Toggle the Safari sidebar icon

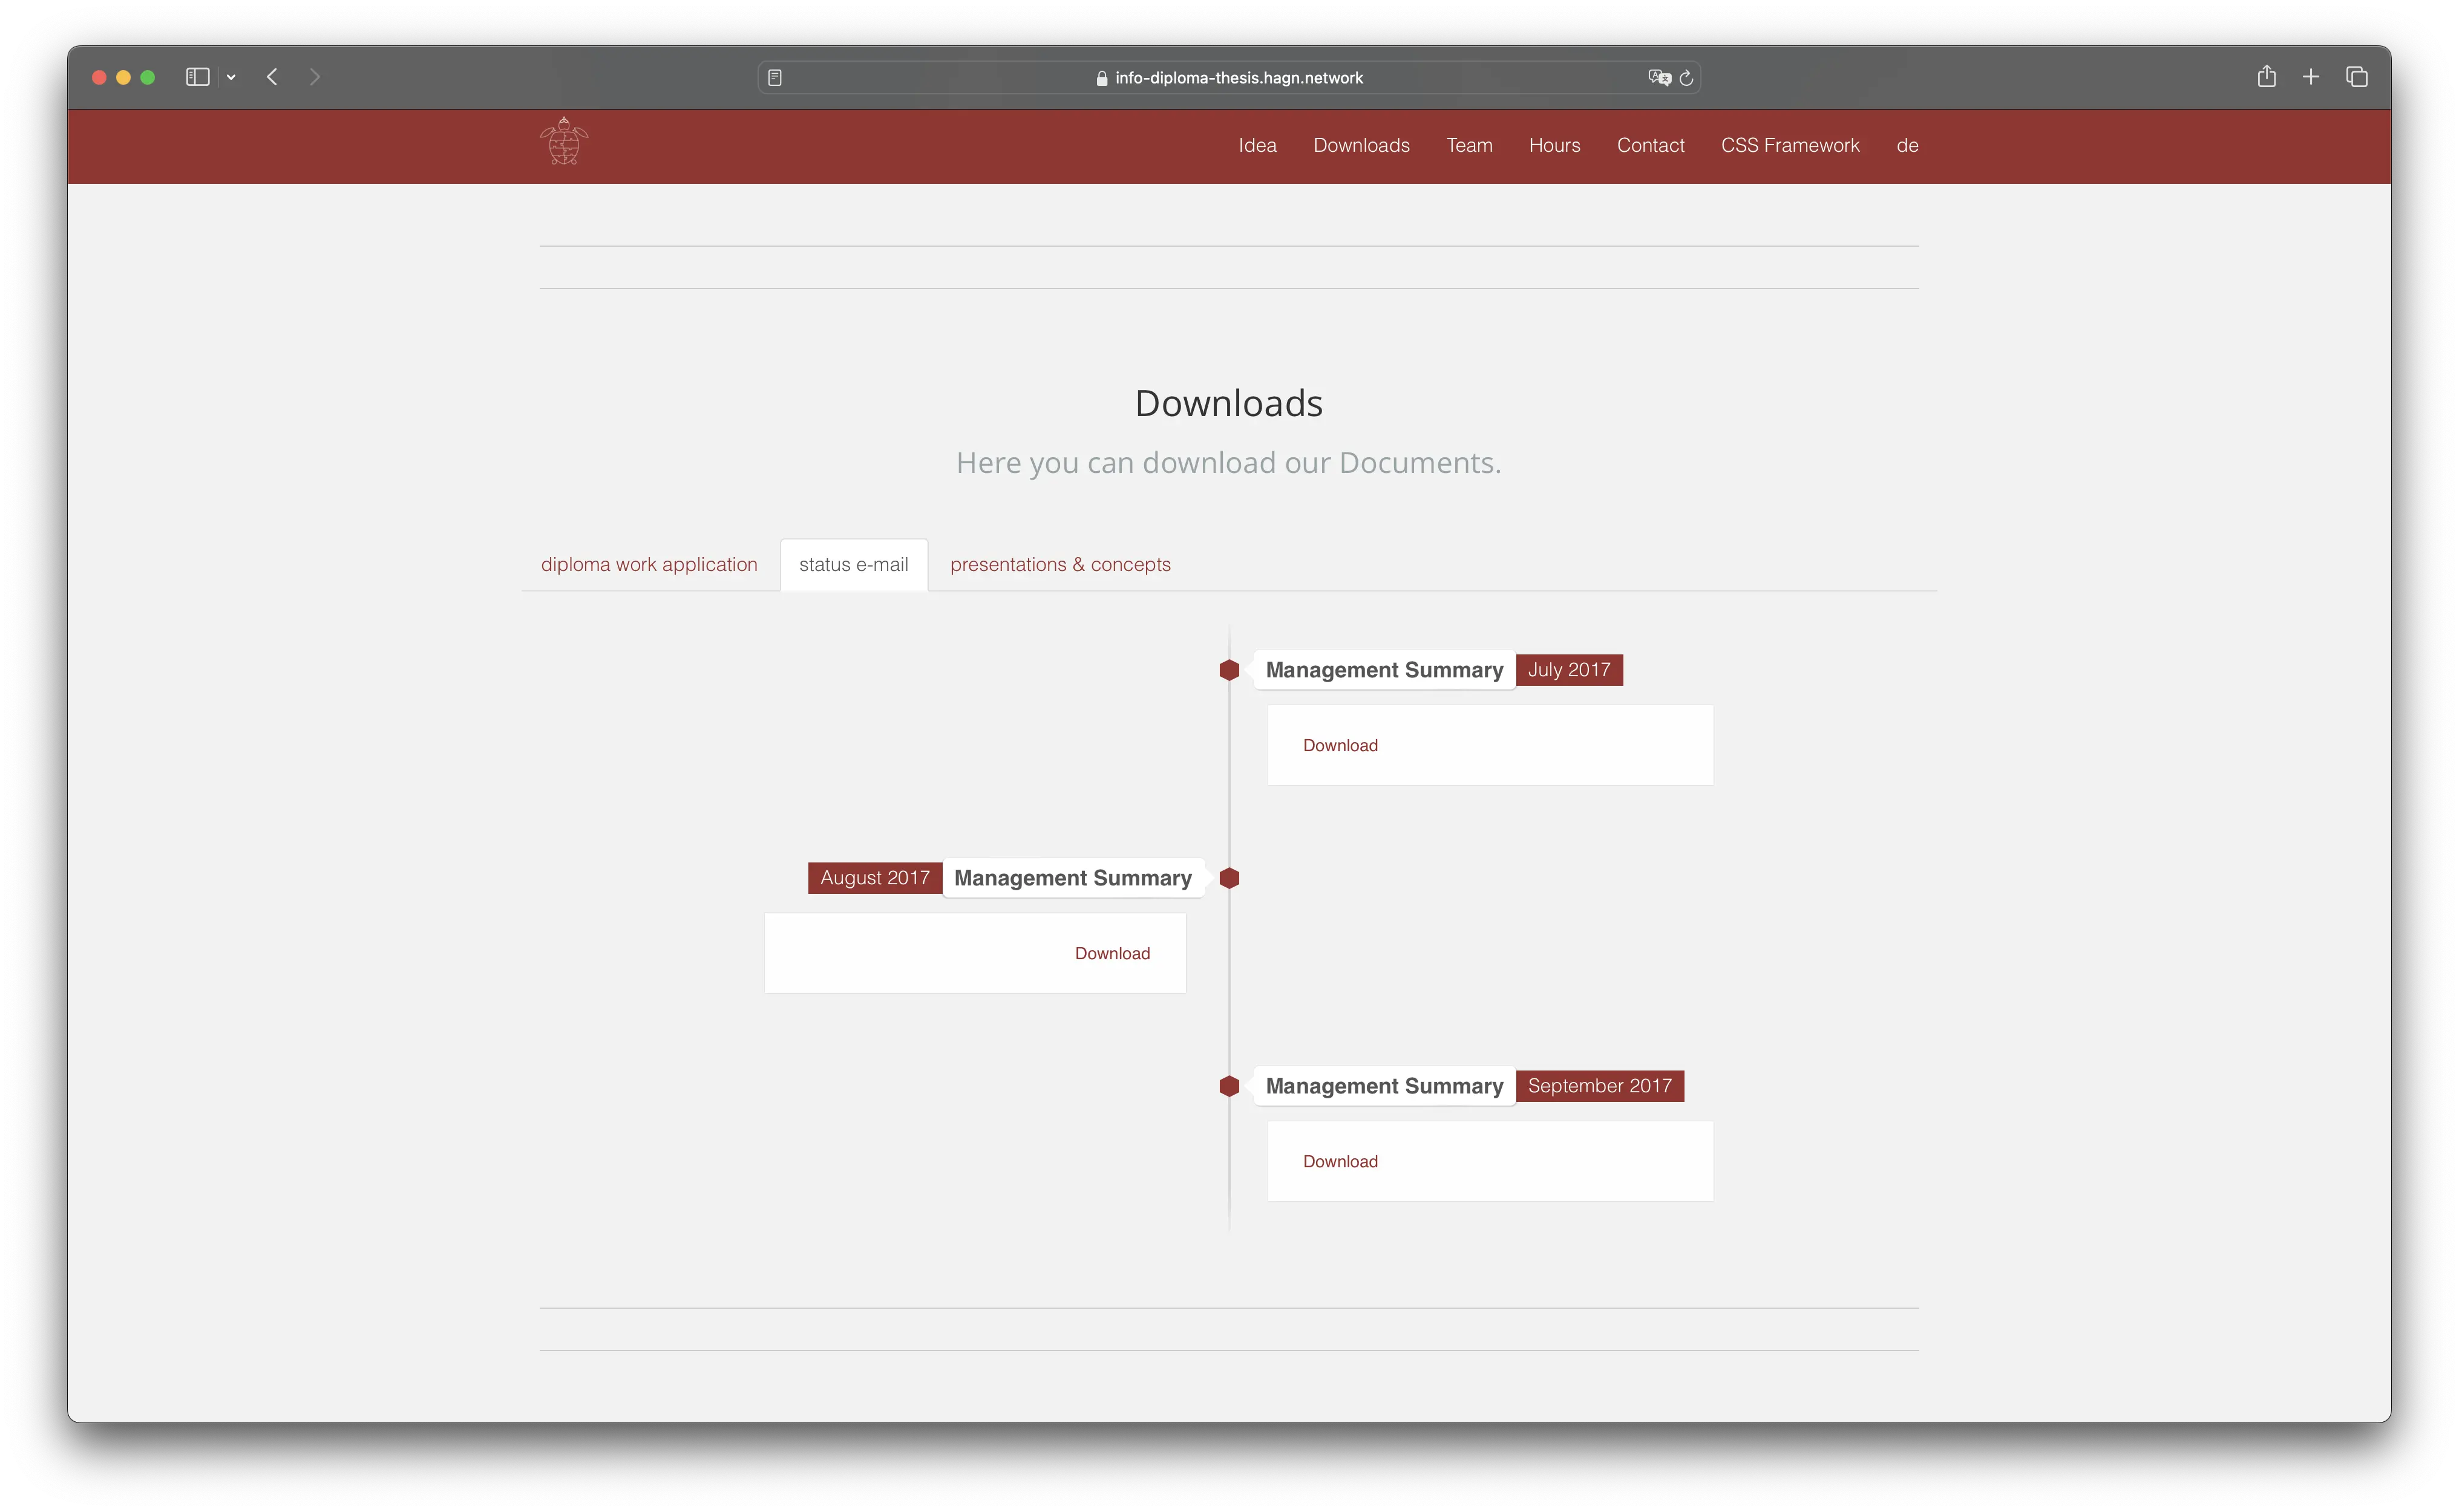point(197,77)
